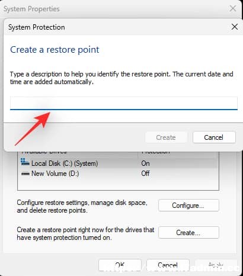Click the System Properties window title

click(31, 9)
